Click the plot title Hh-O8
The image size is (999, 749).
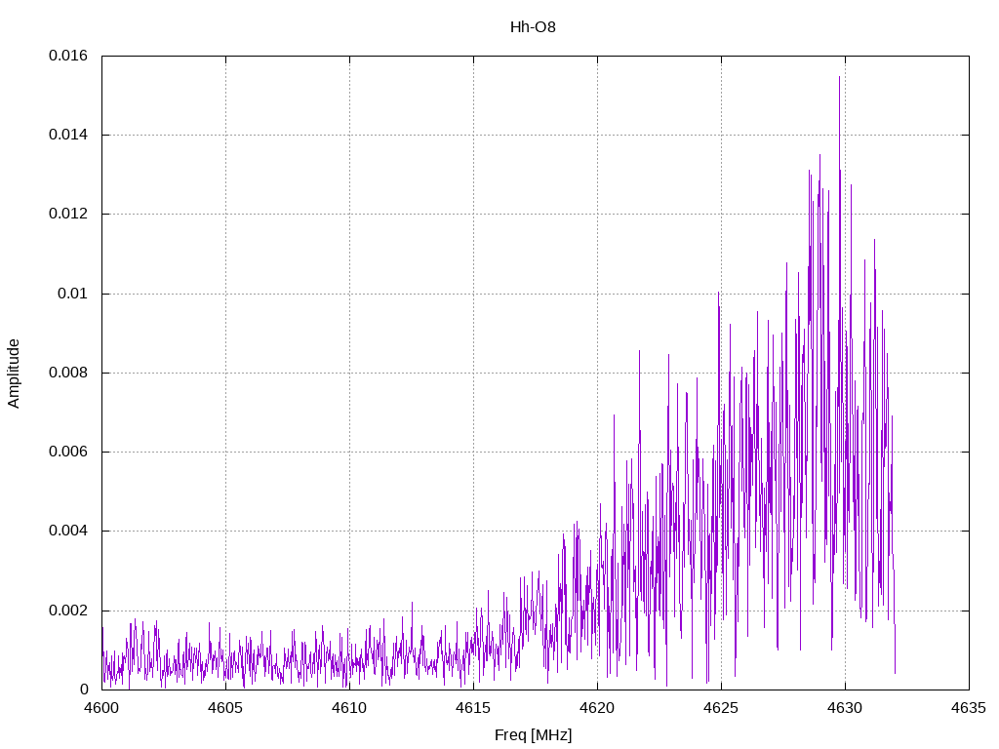click(x=533, y=26)
